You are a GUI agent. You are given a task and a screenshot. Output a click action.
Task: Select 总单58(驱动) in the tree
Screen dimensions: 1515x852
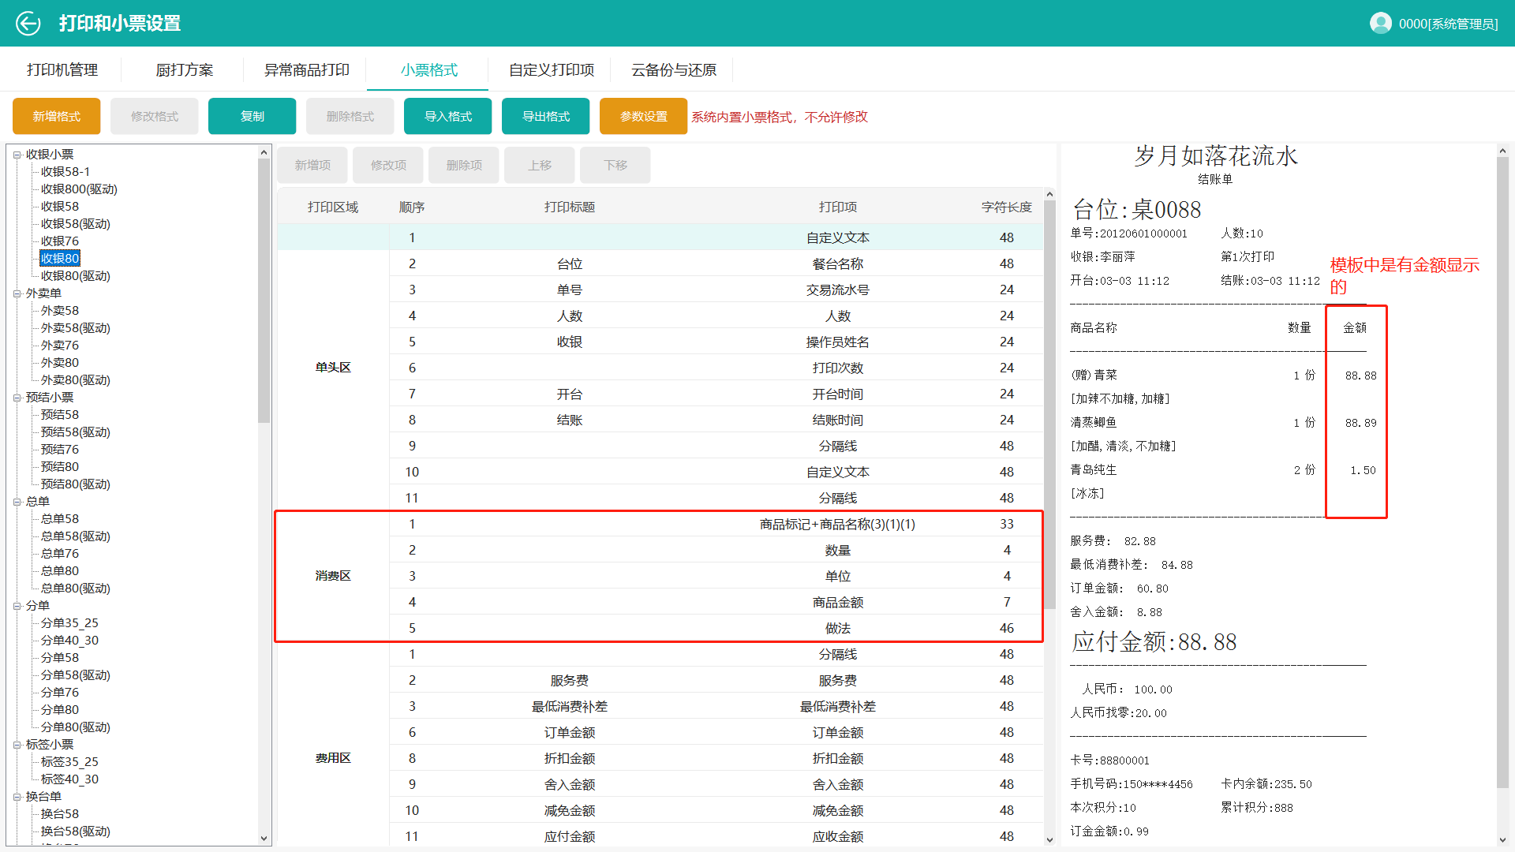76,536
